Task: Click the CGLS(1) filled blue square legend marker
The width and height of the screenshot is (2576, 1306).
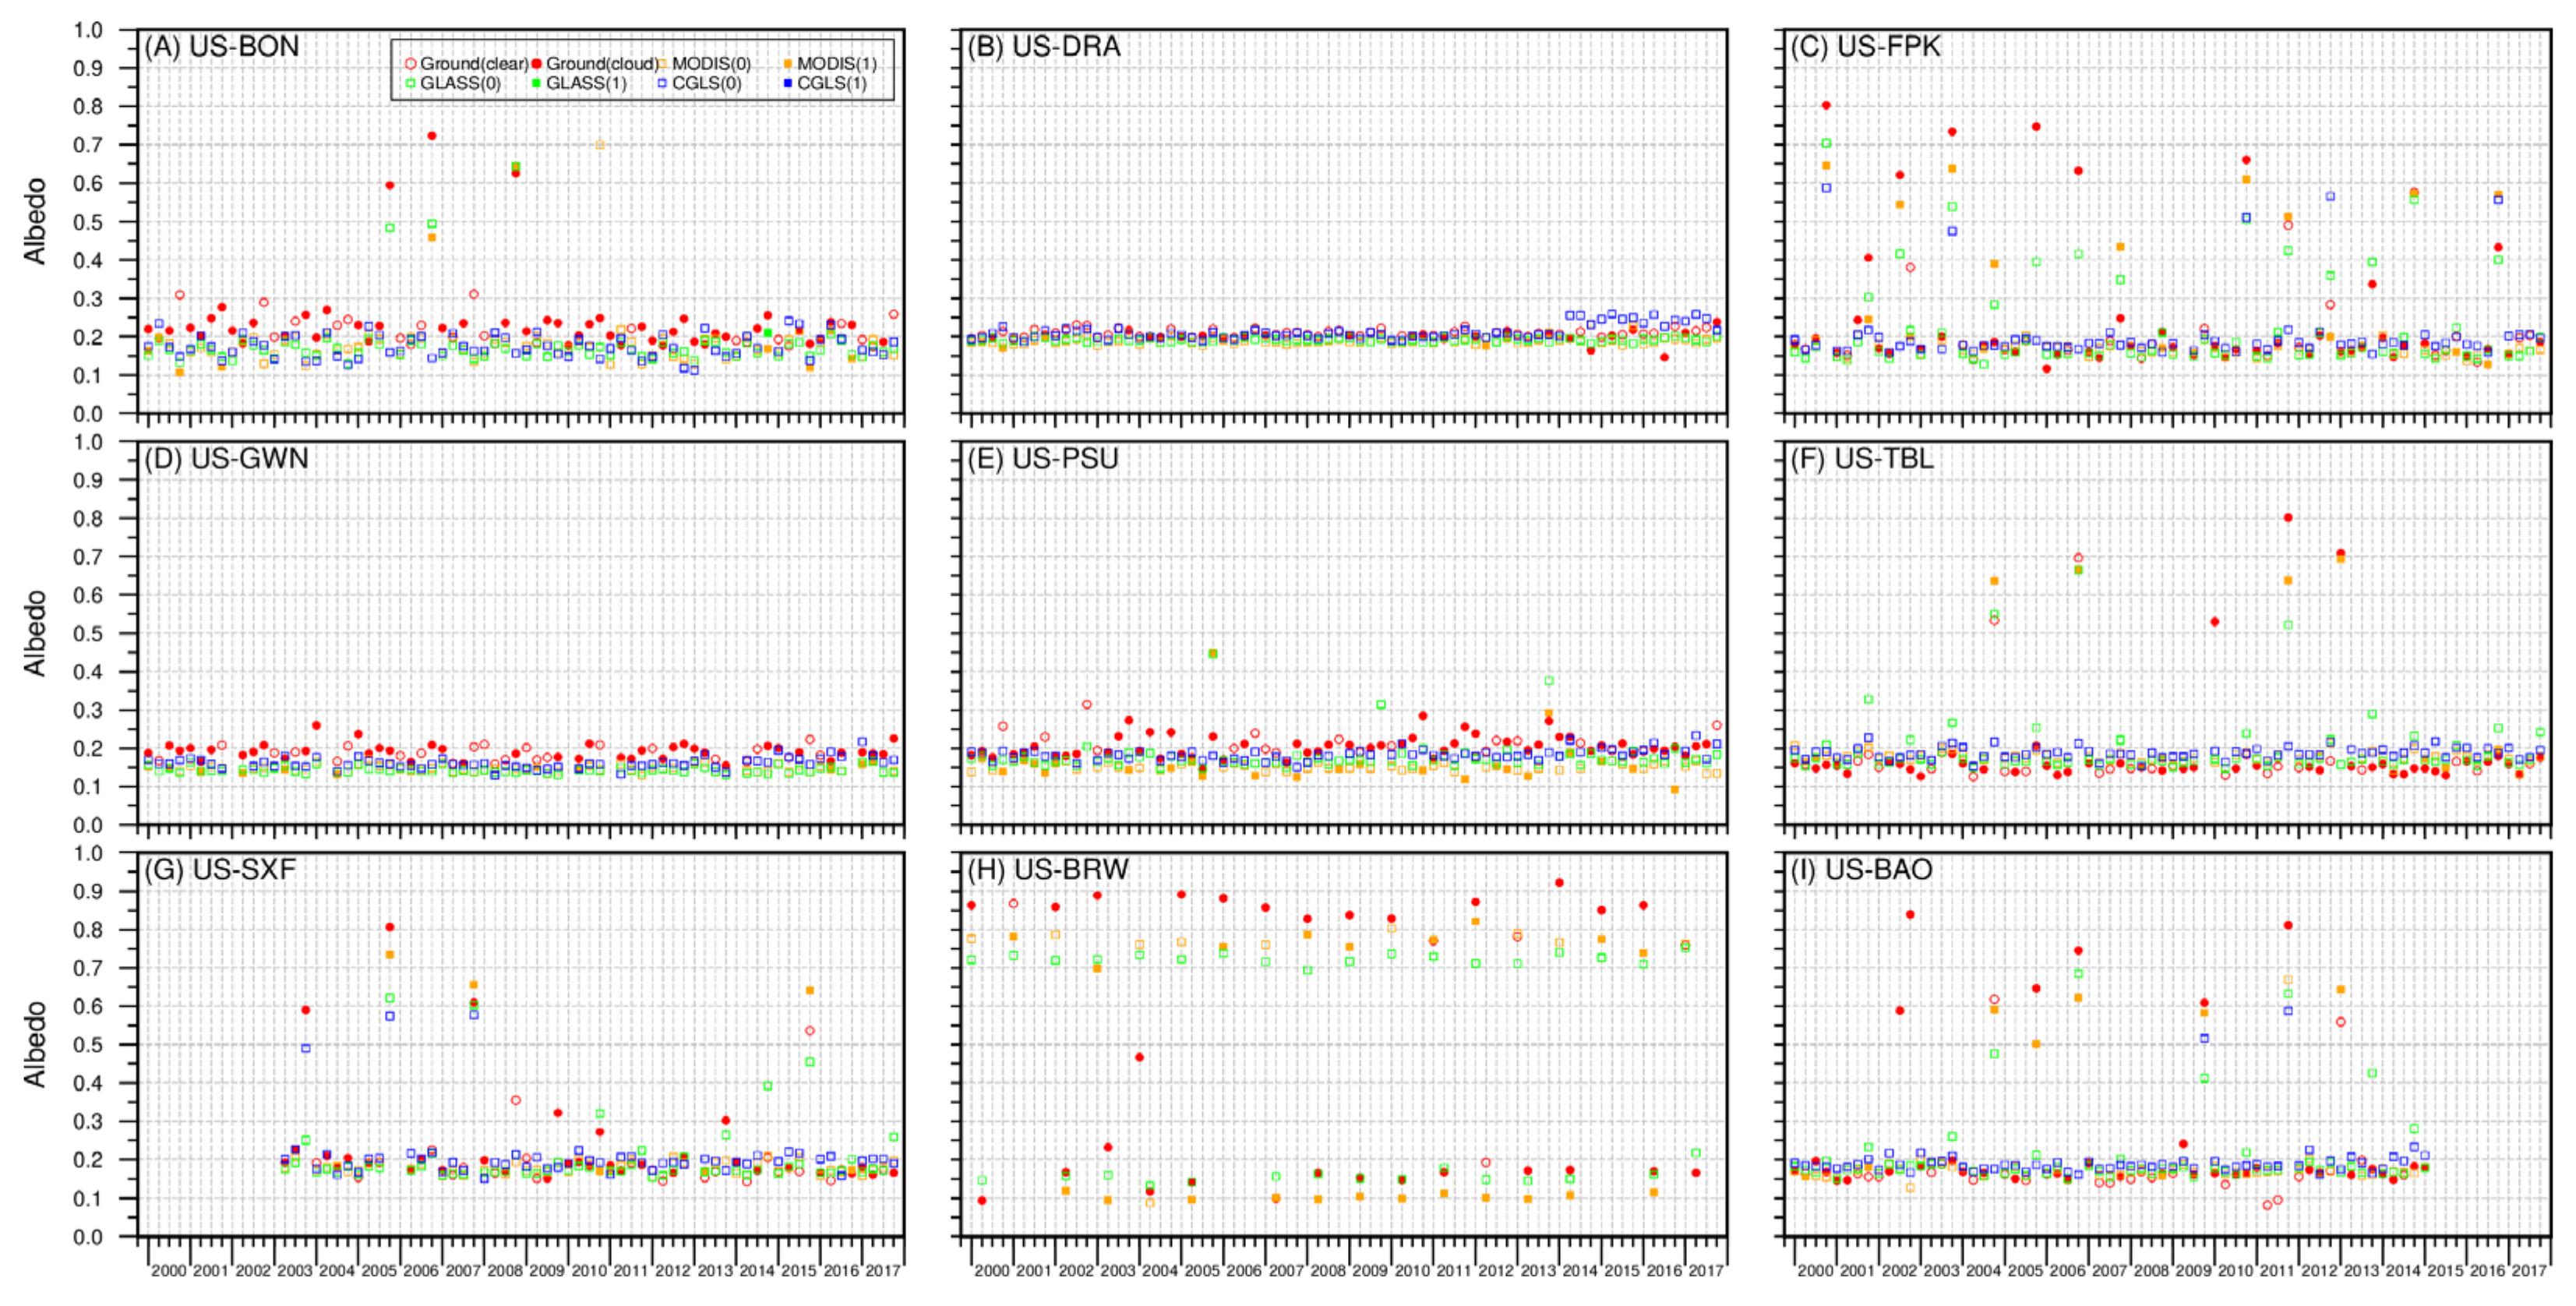Action: [787, 83]
